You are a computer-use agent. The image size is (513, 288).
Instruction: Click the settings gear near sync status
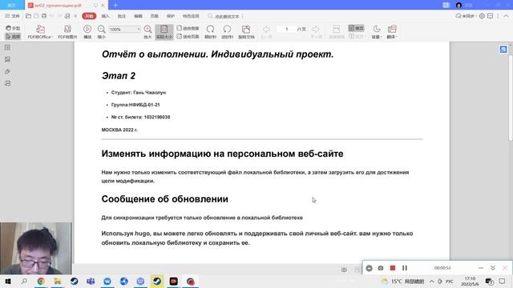click(482, 16)
